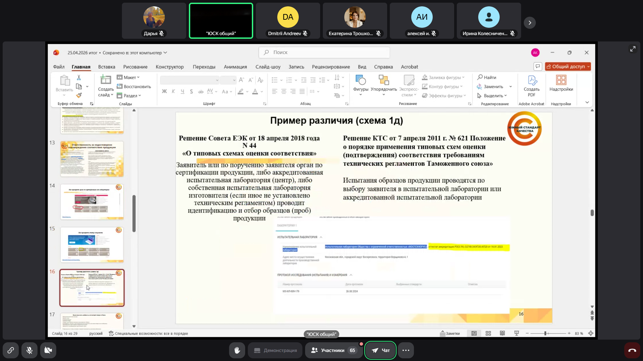643x361 pixels.
Task: End the call with red phone button
Action: (x=632, y=350)
